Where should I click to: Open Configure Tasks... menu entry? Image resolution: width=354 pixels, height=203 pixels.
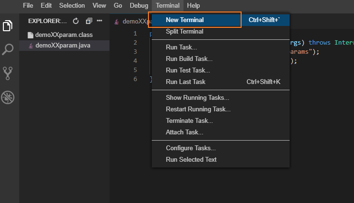(191, 148)
